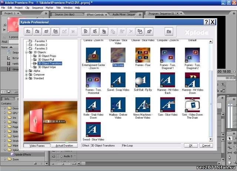Select Sink - Video Down The Drain effect
Screen dimensions: 237x171
point(193,105)
